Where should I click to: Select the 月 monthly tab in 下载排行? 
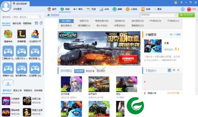point(178,70)
